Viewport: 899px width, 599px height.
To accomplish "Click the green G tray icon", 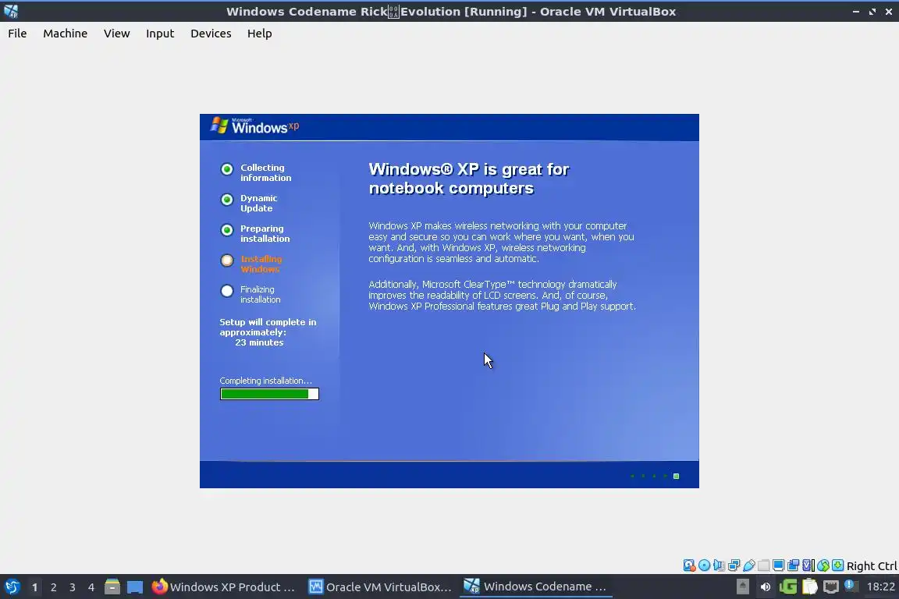I will (787, 587).
